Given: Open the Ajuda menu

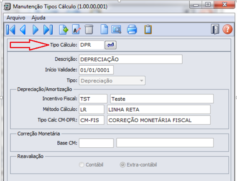Looking at the screenshot, I should pyautogui.click(x=38, y=18).
